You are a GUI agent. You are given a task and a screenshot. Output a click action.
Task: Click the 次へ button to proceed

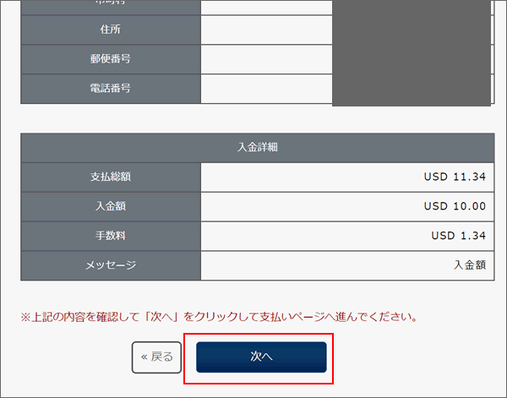[x=261, y=357]
